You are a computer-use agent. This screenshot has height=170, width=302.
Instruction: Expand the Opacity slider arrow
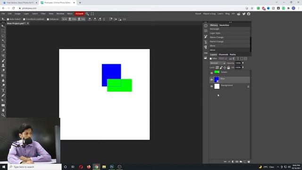[243, 63]
